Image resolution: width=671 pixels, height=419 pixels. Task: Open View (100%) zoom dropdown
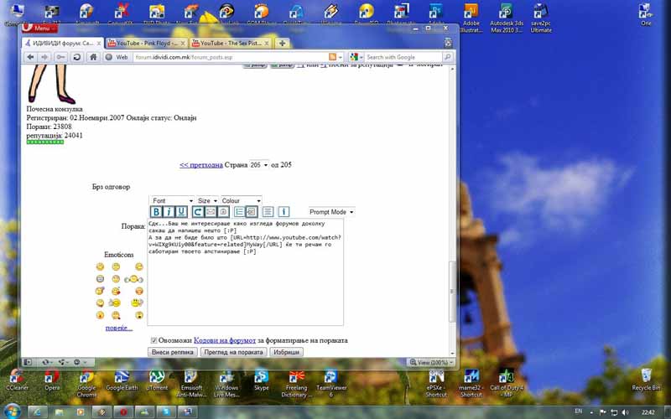pos(431,362)
